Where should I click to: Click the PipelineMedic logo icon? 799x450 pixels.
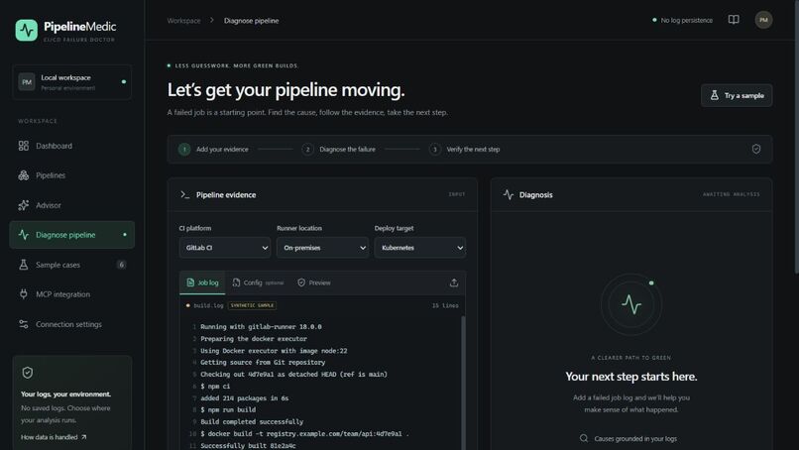pyautogui.click(x=27, y=30)
